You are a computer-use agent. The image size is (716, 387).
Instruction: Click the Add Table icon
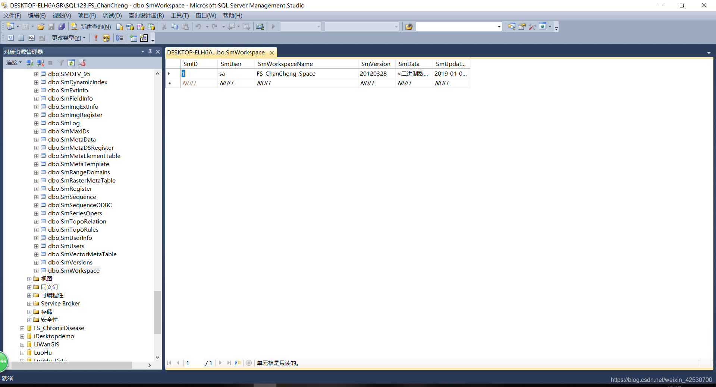(x=134, y=38)
